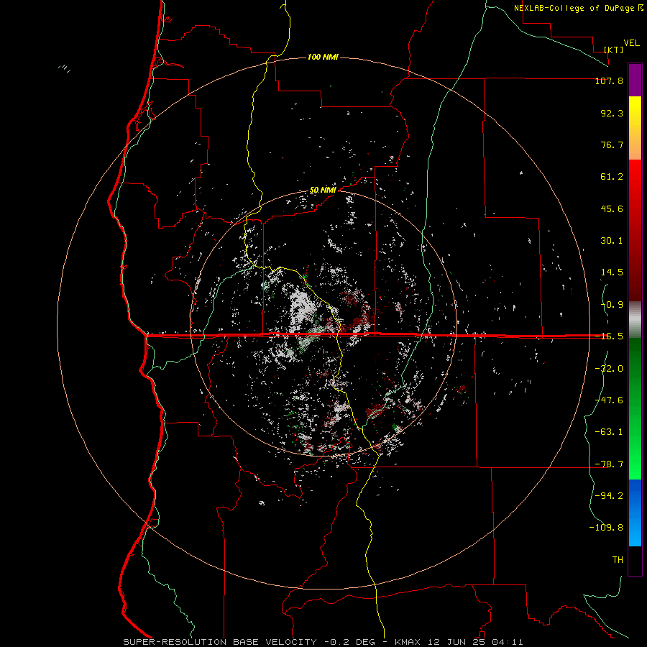Click the 92.3 value on the velocity scale

pos(612,113)
